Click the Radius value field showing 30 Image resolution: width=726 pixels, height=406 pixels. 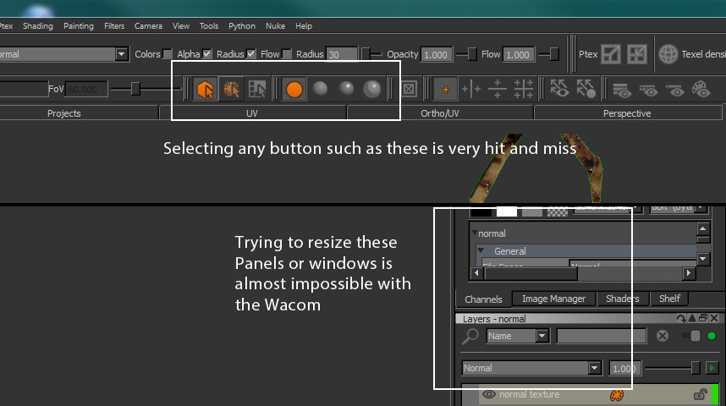(x=342, y=55)
